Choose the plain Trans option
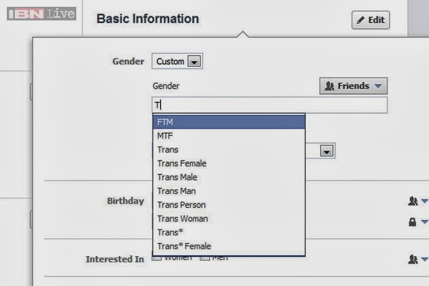 point(229,150)
